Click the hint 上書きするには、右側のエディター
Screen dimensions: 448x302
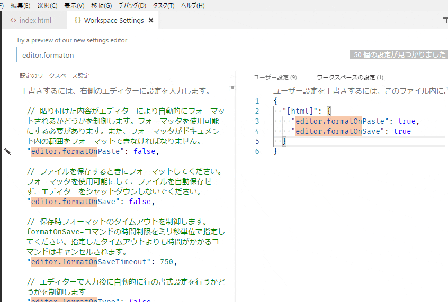(116, 91)
